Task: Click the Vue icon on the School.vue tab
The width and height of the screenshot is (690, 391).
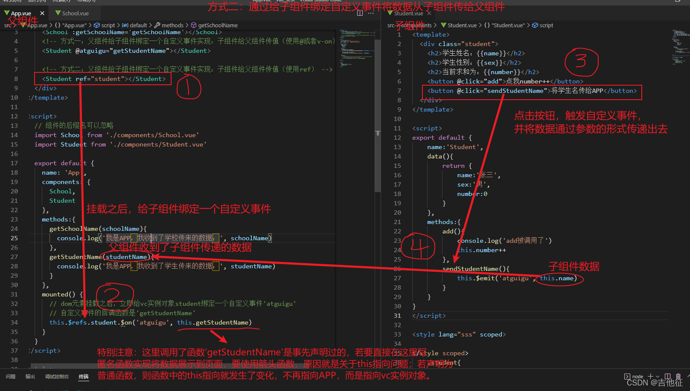Action: pyautogui.click(x=58, y=13)
